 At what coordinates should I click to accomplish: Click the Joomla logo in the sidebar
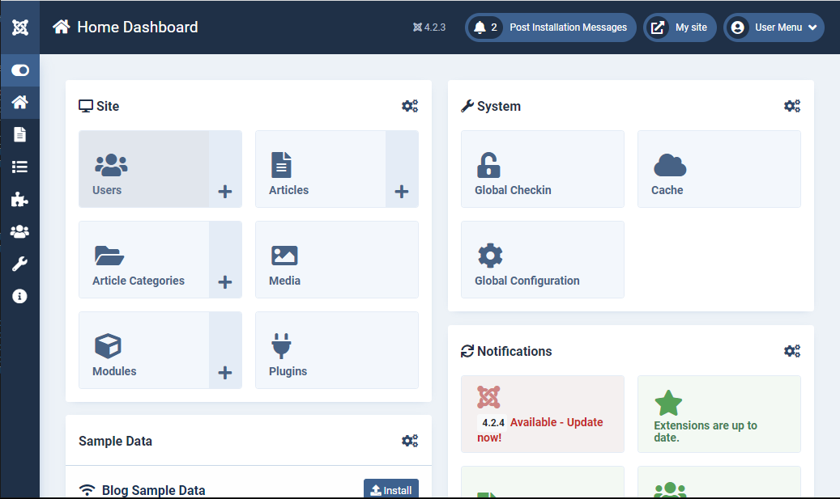coord(19,27)
